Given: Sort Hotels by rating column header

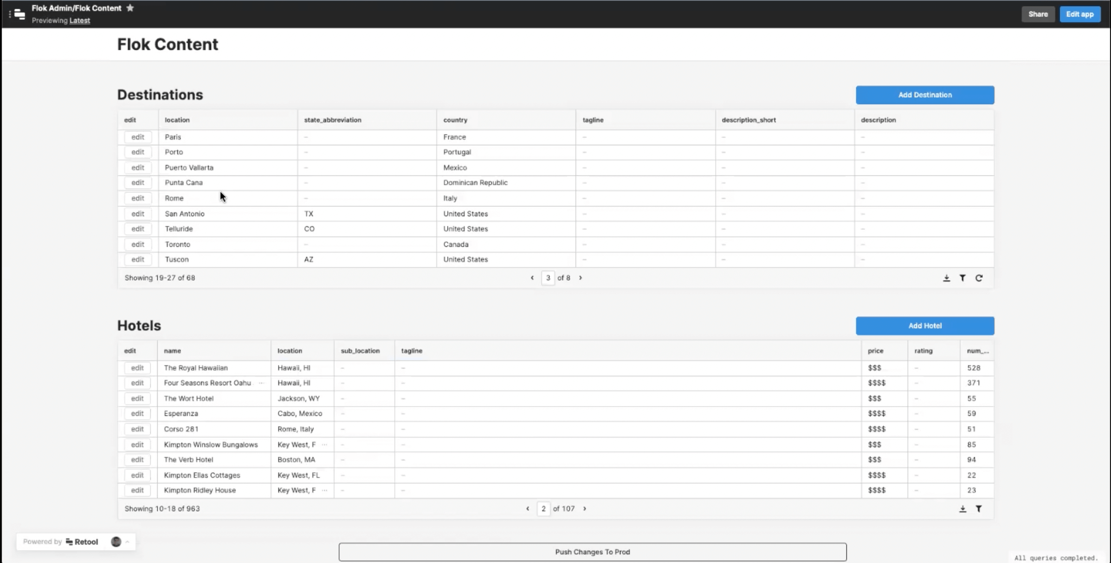Looking at the screenshot, I should tap(934, 351).
